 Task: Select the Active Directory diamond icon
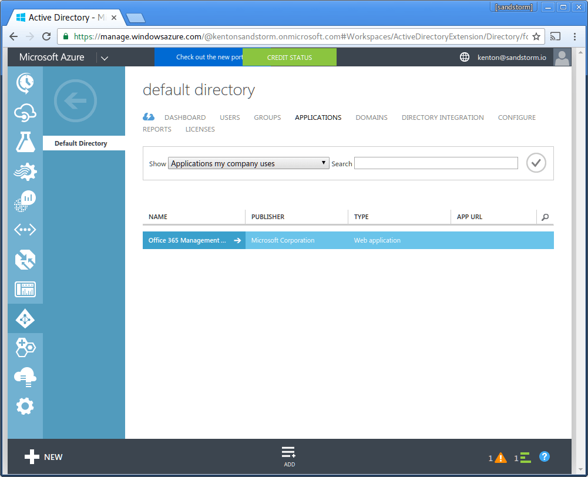click(25, 319)
